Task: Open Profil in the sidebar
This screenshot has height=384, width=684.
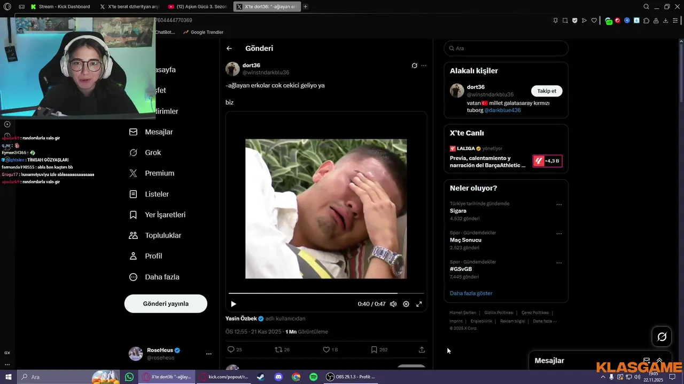Action: [x=146, y=256]
